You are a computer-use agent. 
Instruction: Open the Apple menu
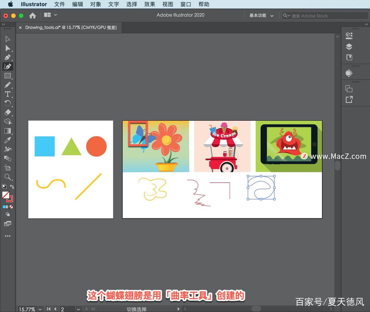(10, 4)
